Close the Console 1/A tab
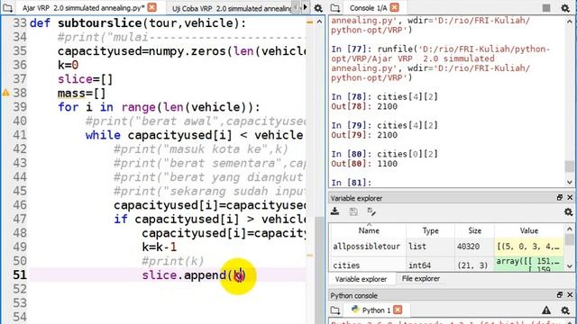The image size is (577, 324). click(x=395, y=7)
